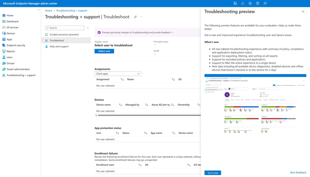Open the directory and subscription filter icon

coord(235,3)
